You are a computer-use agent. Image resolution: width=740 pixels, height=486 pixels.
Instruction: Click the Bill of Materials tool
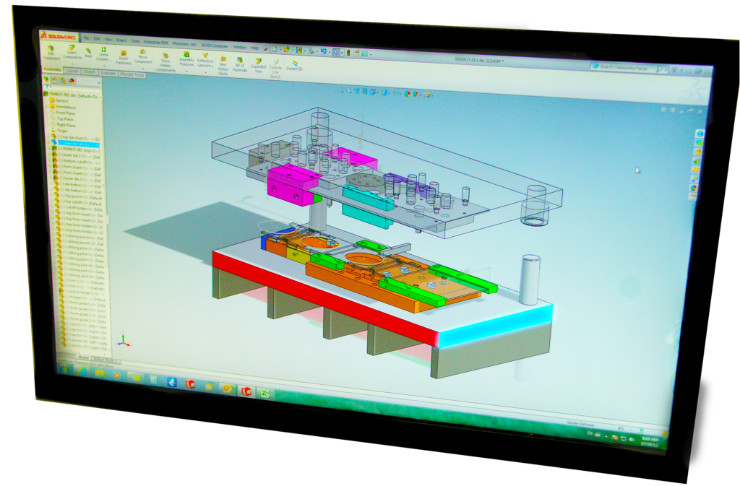[240, 64]
